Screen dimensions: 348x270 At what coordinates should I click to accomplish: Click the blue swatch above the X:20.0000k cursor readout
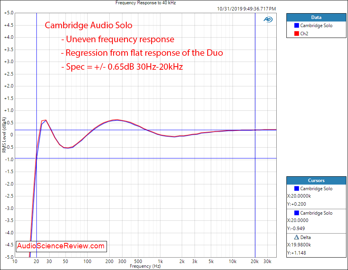296,188
